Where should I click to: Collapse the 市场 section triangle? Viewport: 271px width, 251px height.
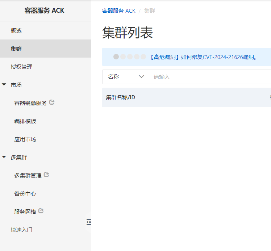4,84
